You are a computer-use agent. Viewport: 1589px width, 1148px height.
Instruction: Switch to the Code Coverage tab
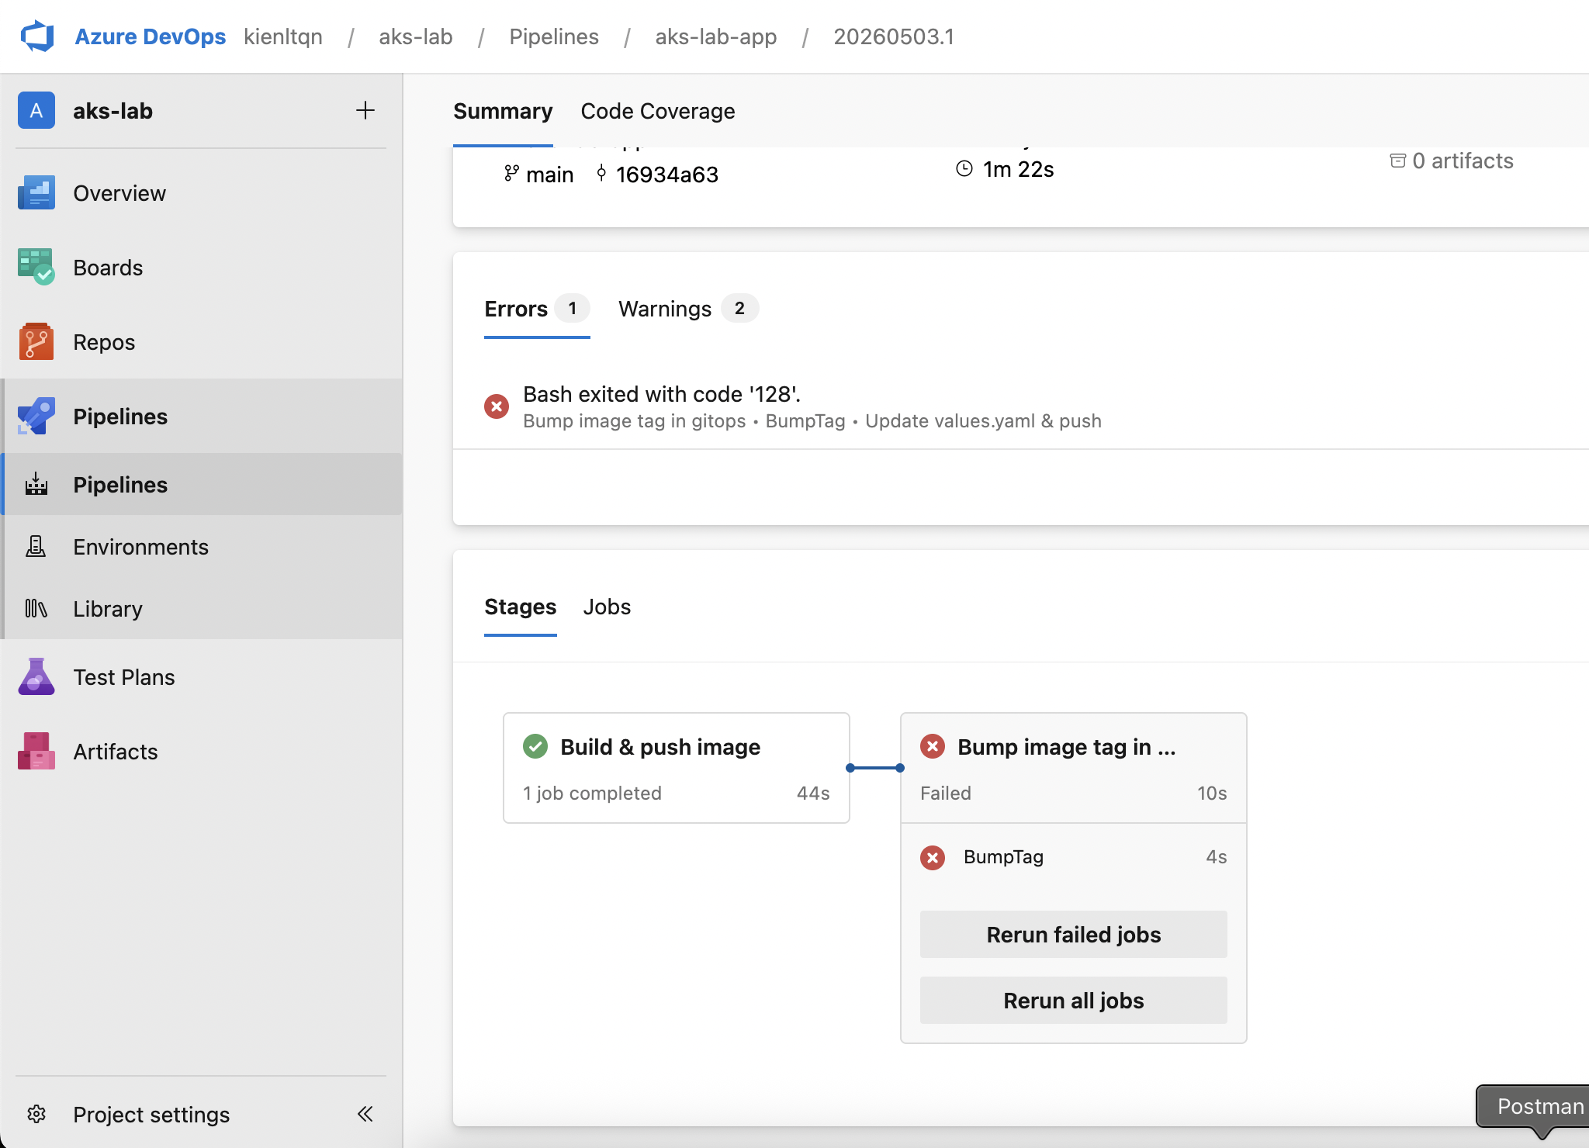[658, 111]
